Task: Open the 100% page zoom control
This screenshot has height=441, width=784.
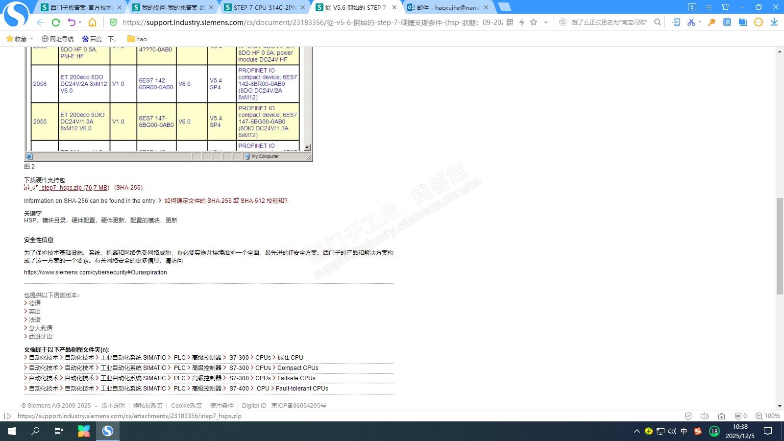Action: [767, 416]
